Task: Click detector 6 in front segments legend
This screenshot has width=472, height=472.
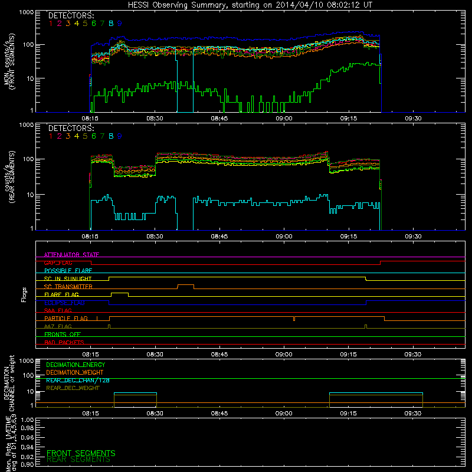Action: click(x=94, y=24)
